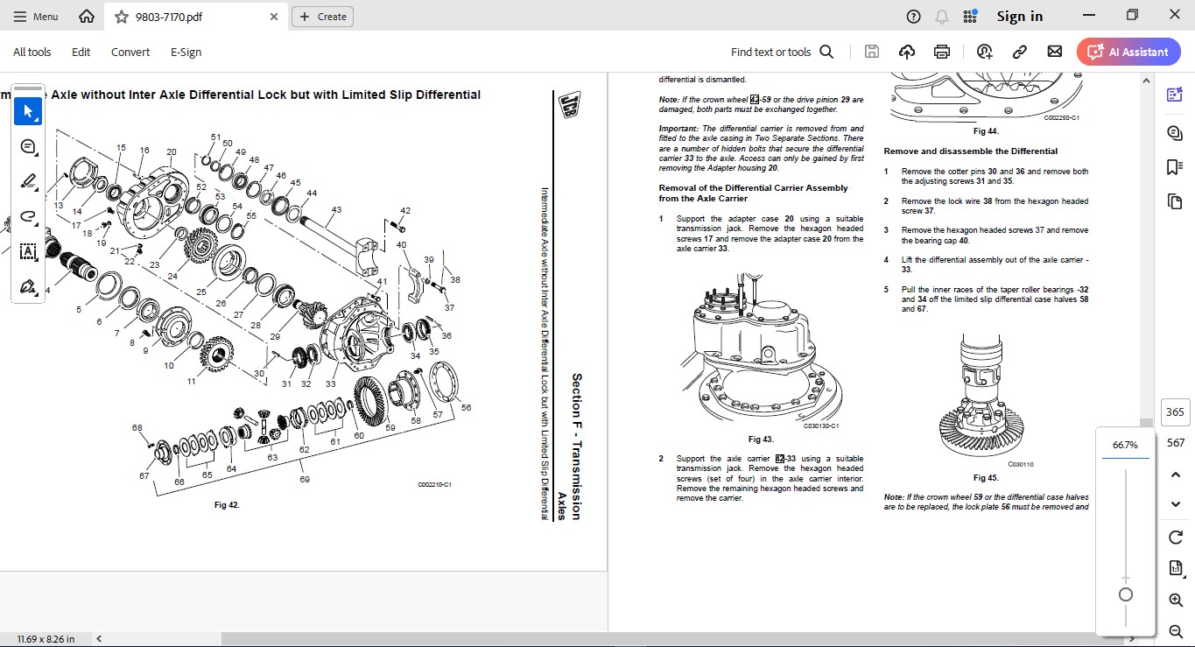Switch to the Convert menu item
The width and height of the screenshot is (1195, 647).
point(130,52)
